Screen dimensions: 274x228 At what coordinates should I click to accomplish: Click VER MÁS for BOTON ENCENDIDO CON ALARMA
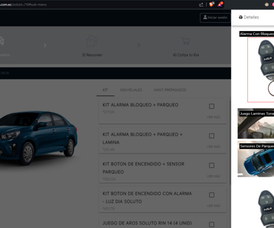[214, 206]
